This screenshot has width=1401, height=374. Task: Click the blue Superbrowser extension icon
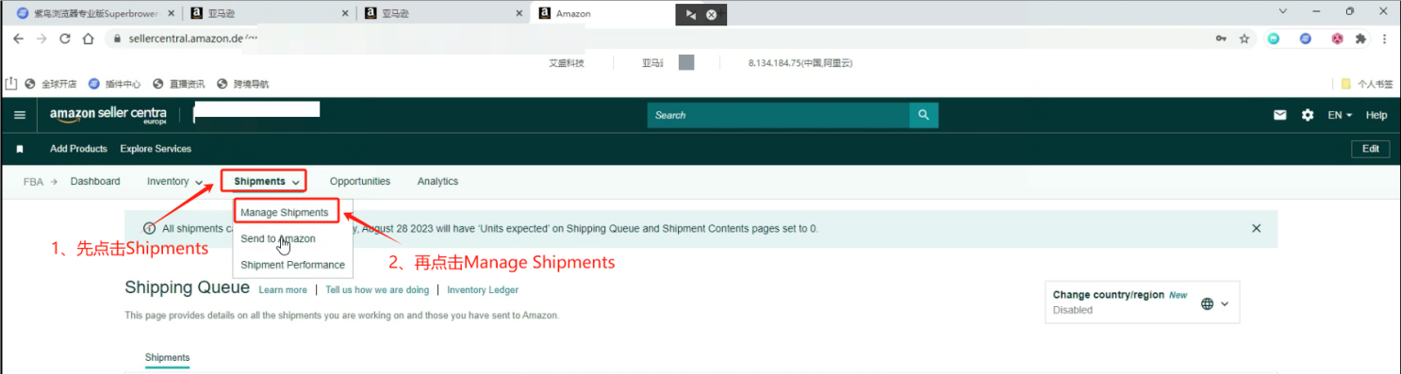click(x=1306, y=39)
